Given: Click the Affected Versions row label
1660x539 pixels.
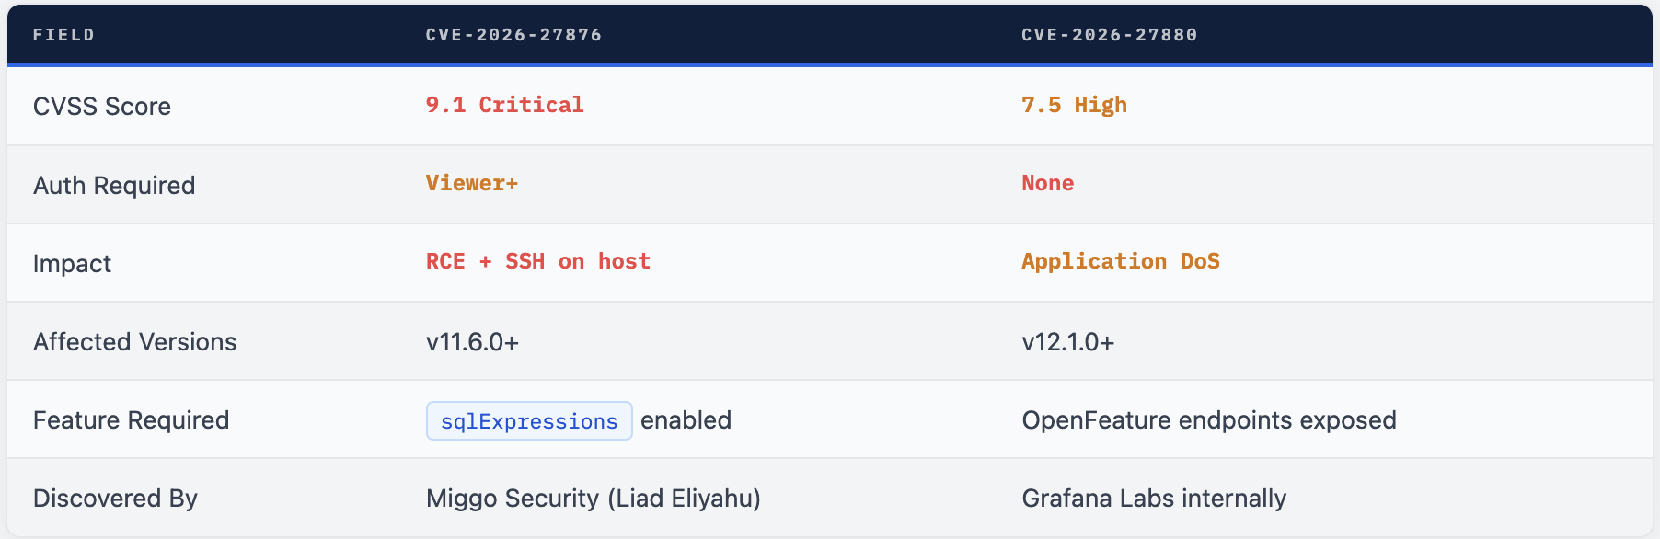Looking at the screenshot, I should point(135,342).
